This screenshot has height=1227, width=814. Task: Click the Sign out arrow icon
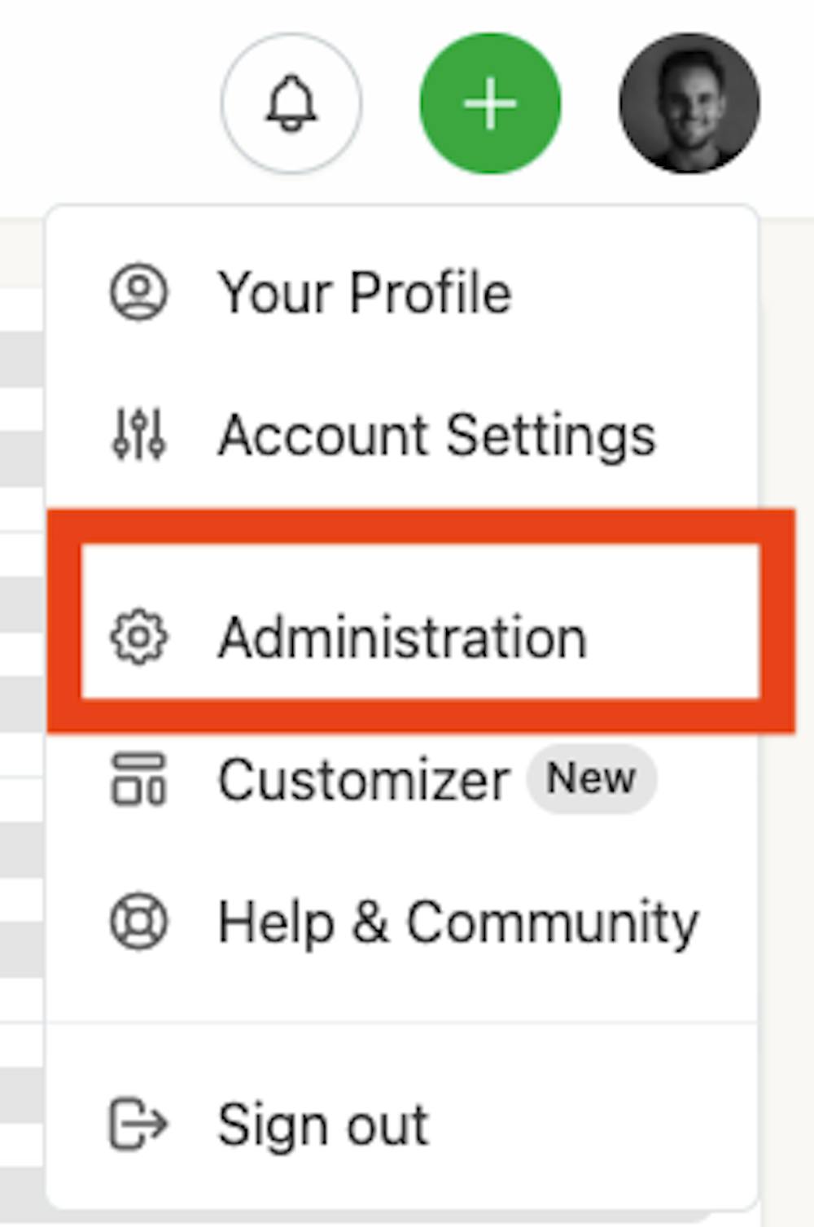[x=138, y=1124]
